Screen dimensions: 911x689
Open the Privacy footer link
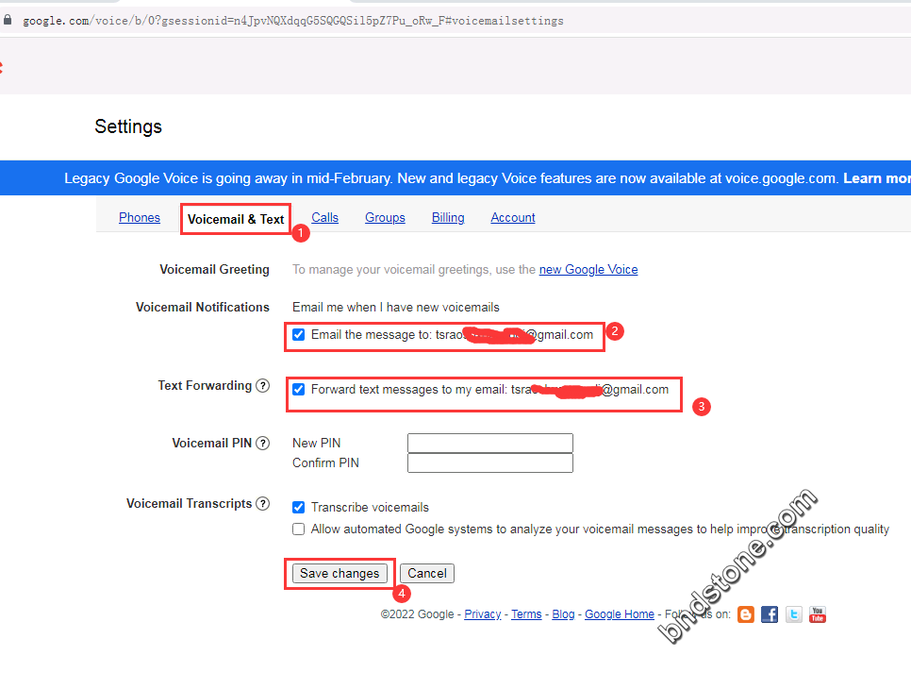click(483, 614)
